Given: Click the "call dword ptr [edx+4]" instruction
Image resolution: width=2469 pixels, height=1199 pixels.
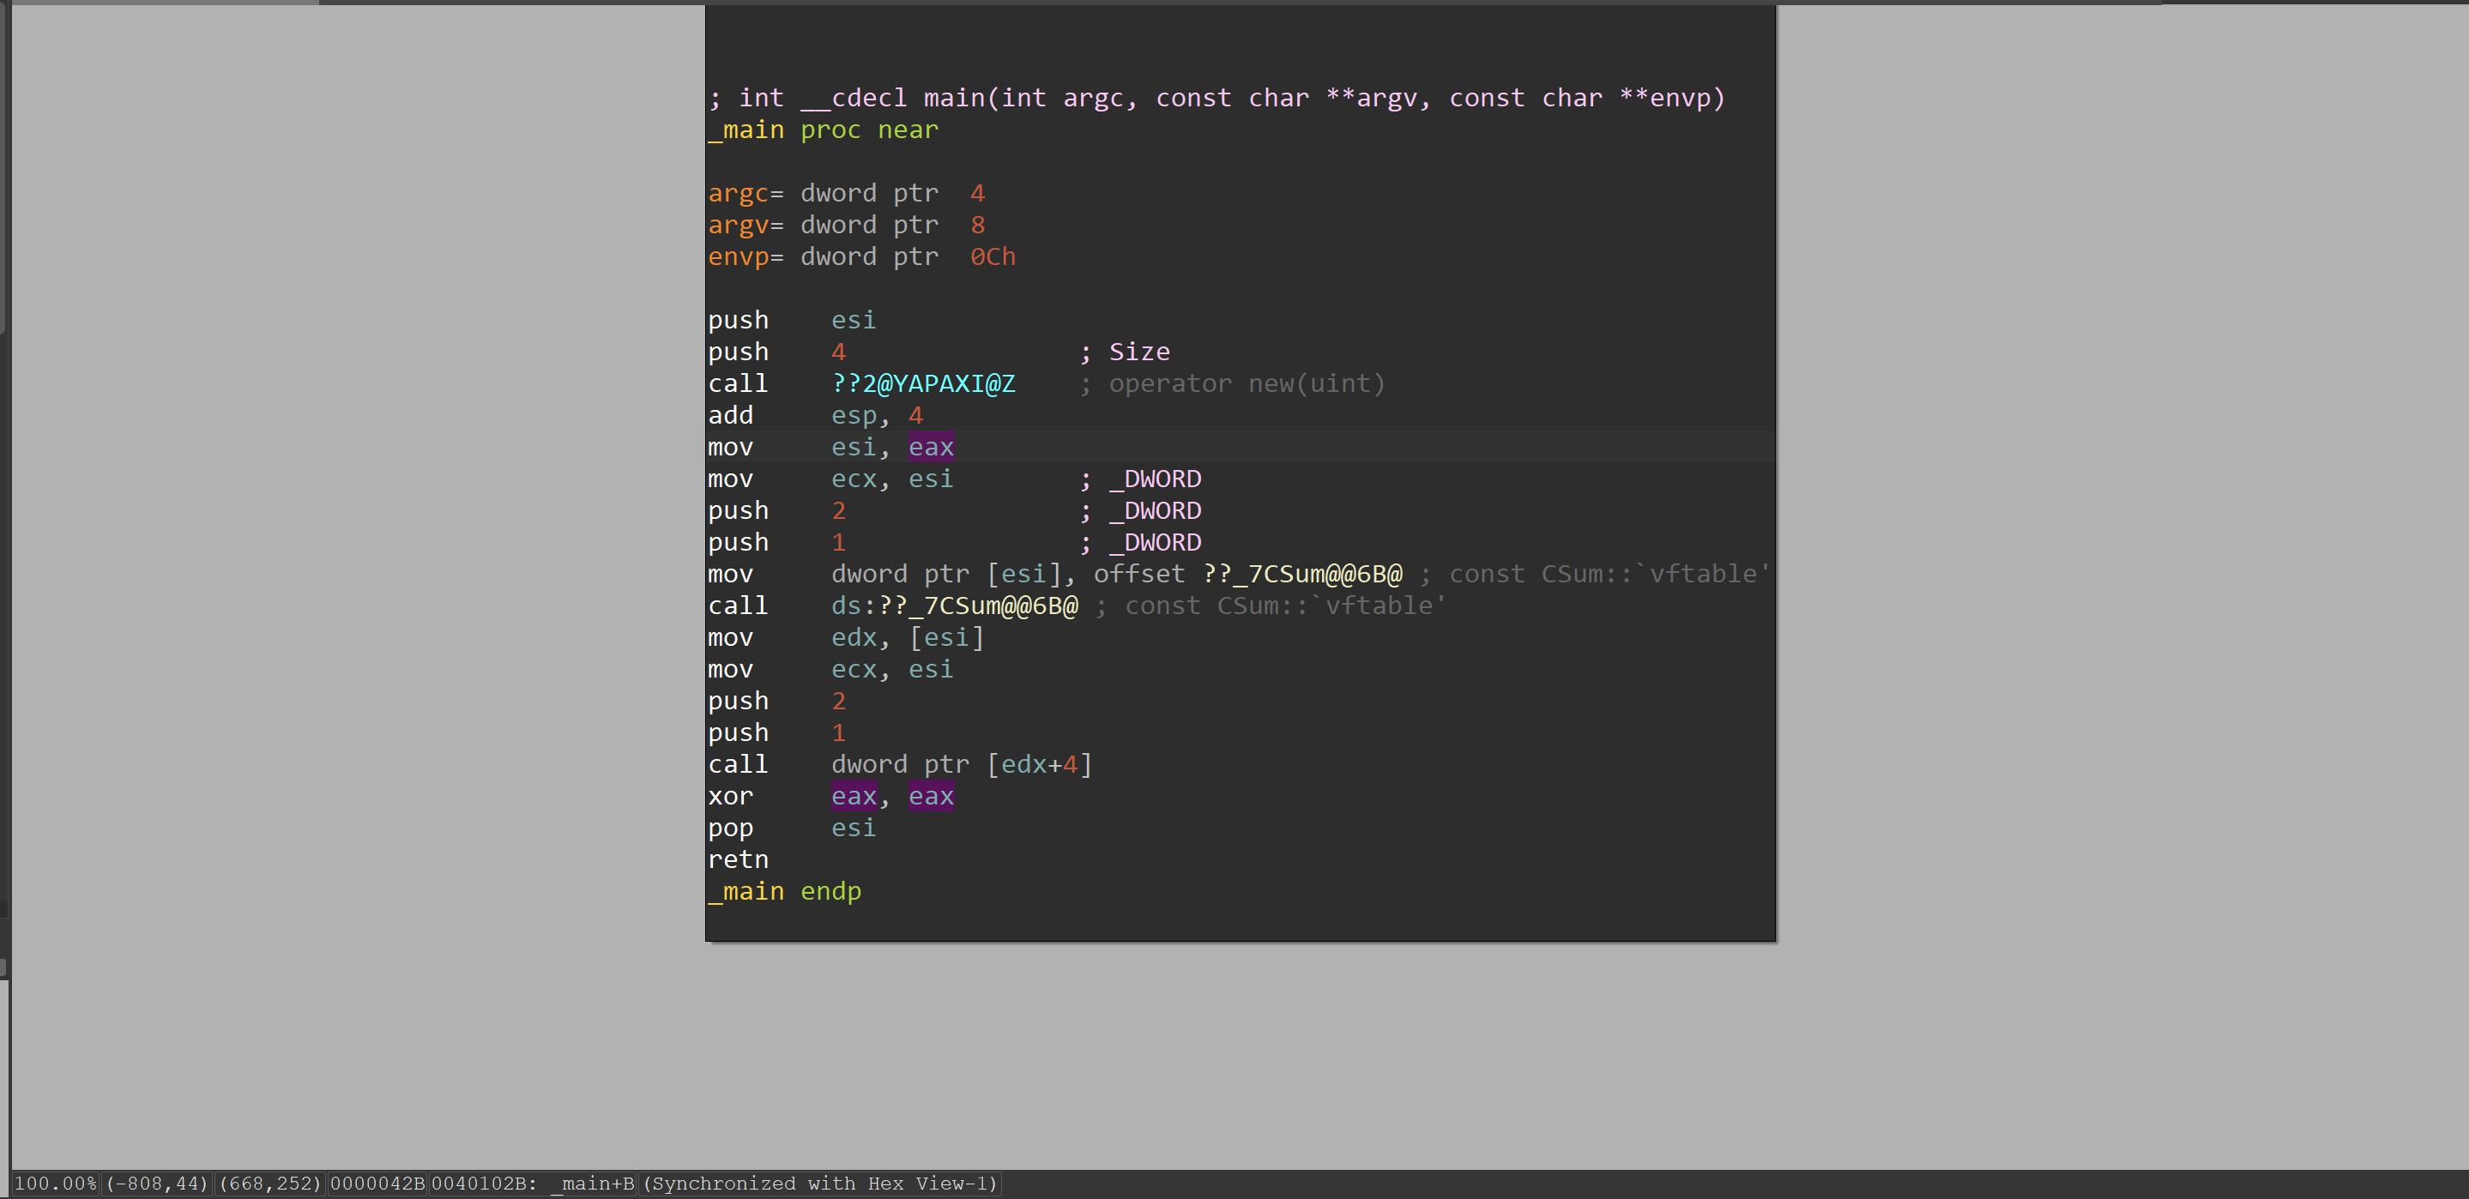Looking at the screenshot, I should point(900,764).
